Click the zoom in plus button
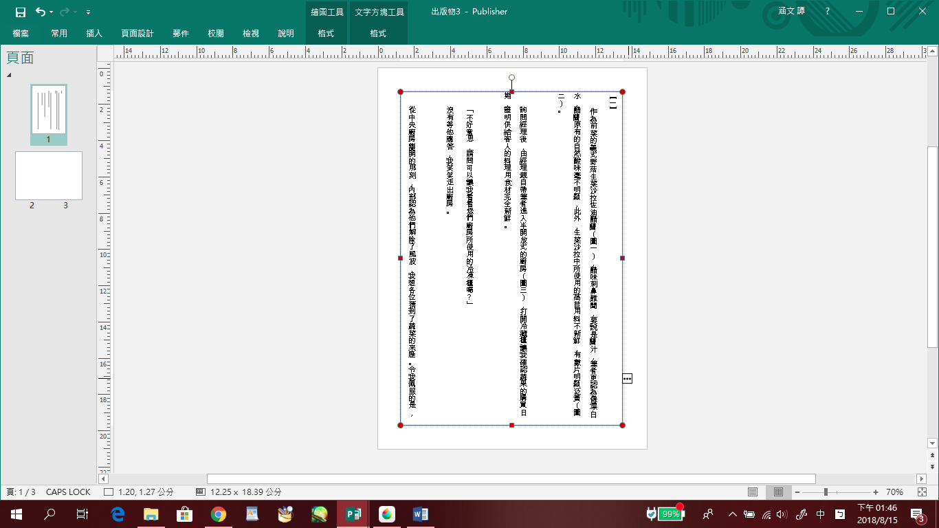 coord(876,492)
